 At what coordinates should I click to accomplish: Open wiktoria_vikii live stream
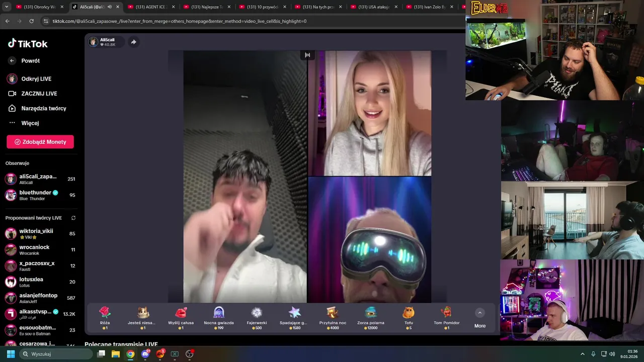(x=39, y=234)
